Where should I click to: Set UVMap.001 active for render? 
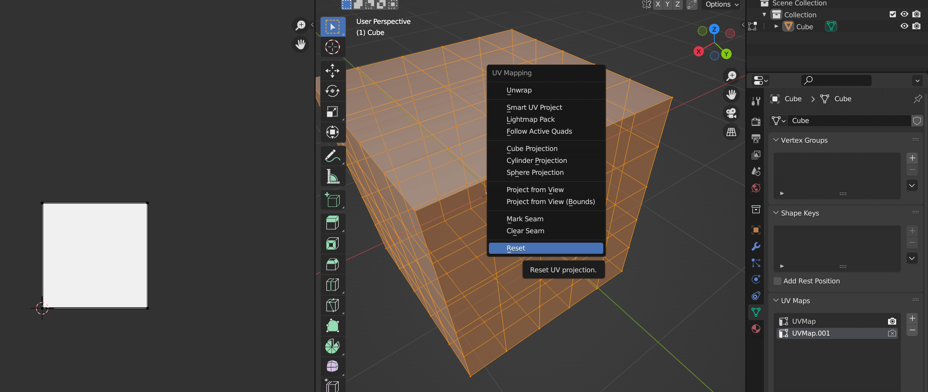coord(892,333)
